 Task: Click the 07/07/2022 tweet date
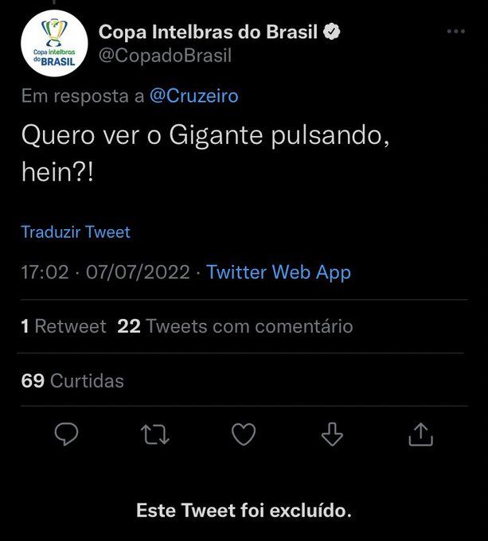point(138,272)
